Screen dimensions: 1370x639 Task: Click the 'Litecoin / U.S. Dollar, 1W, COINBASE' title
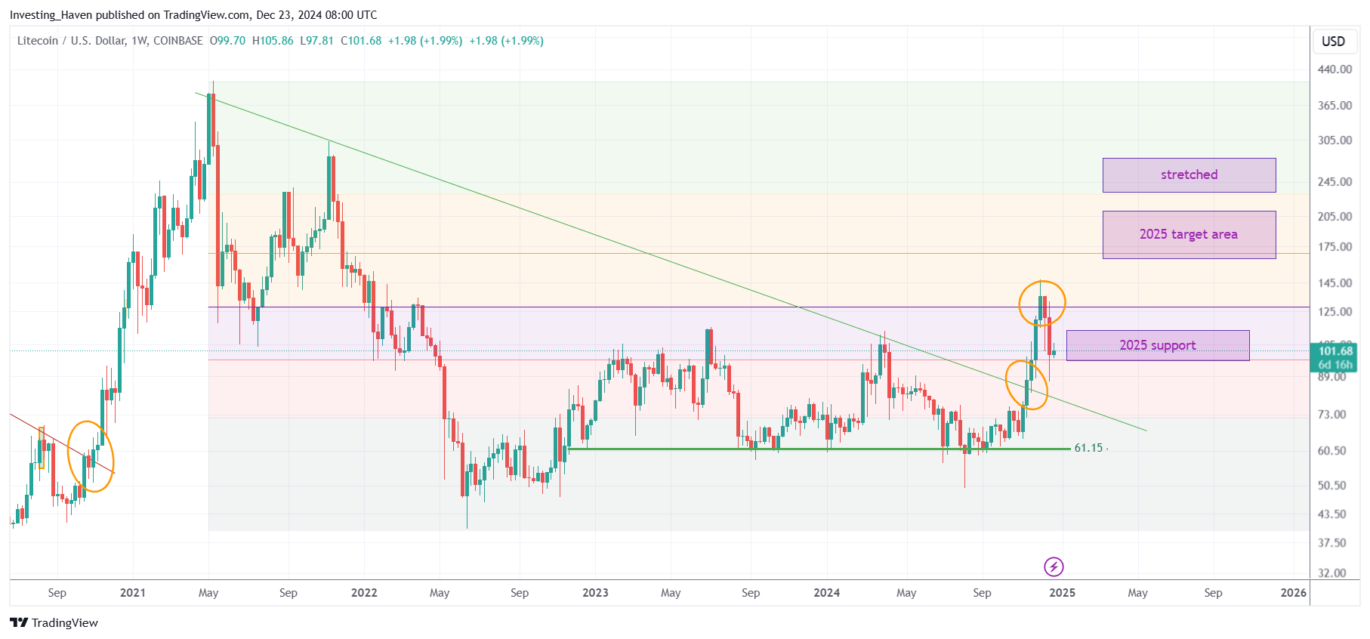[110, 41]
